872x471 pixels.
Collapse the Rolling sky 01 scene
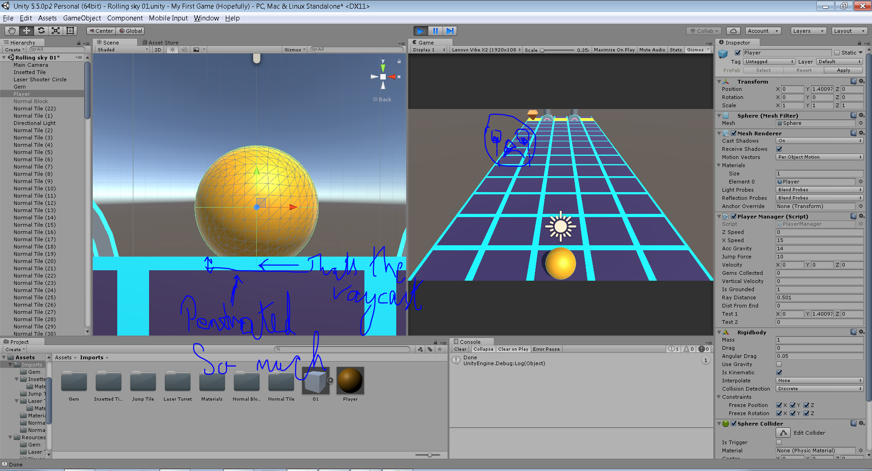[4, 58]
